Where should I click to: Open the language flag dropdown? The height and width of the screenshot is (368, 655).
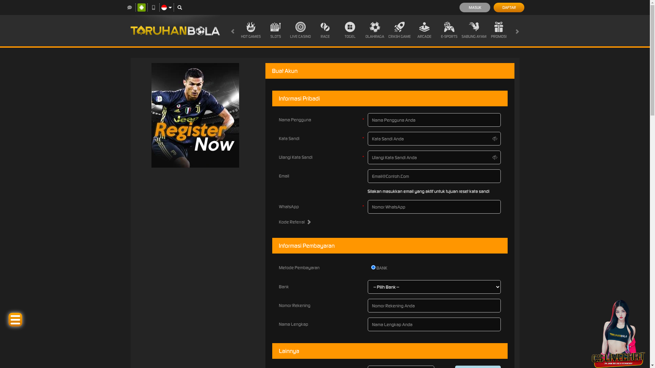click(166, 7)
